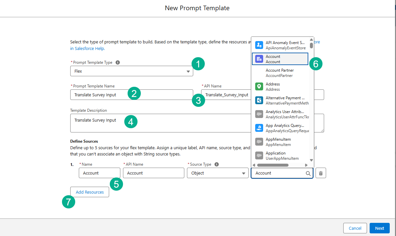The height and width of the screenshot is (236, 396).
Task: Select Alternative Payment Method option
Action: coord(280,101)
